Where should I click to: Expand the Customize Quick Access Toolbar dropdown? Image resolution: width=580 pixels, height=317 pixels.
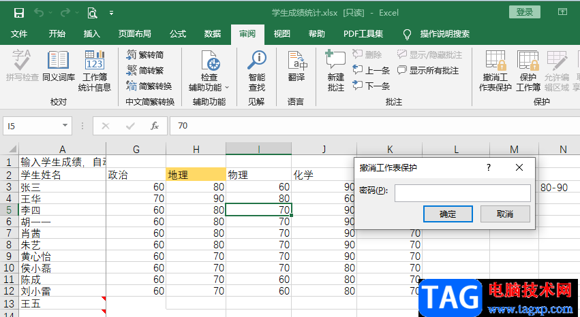point(111,14)
